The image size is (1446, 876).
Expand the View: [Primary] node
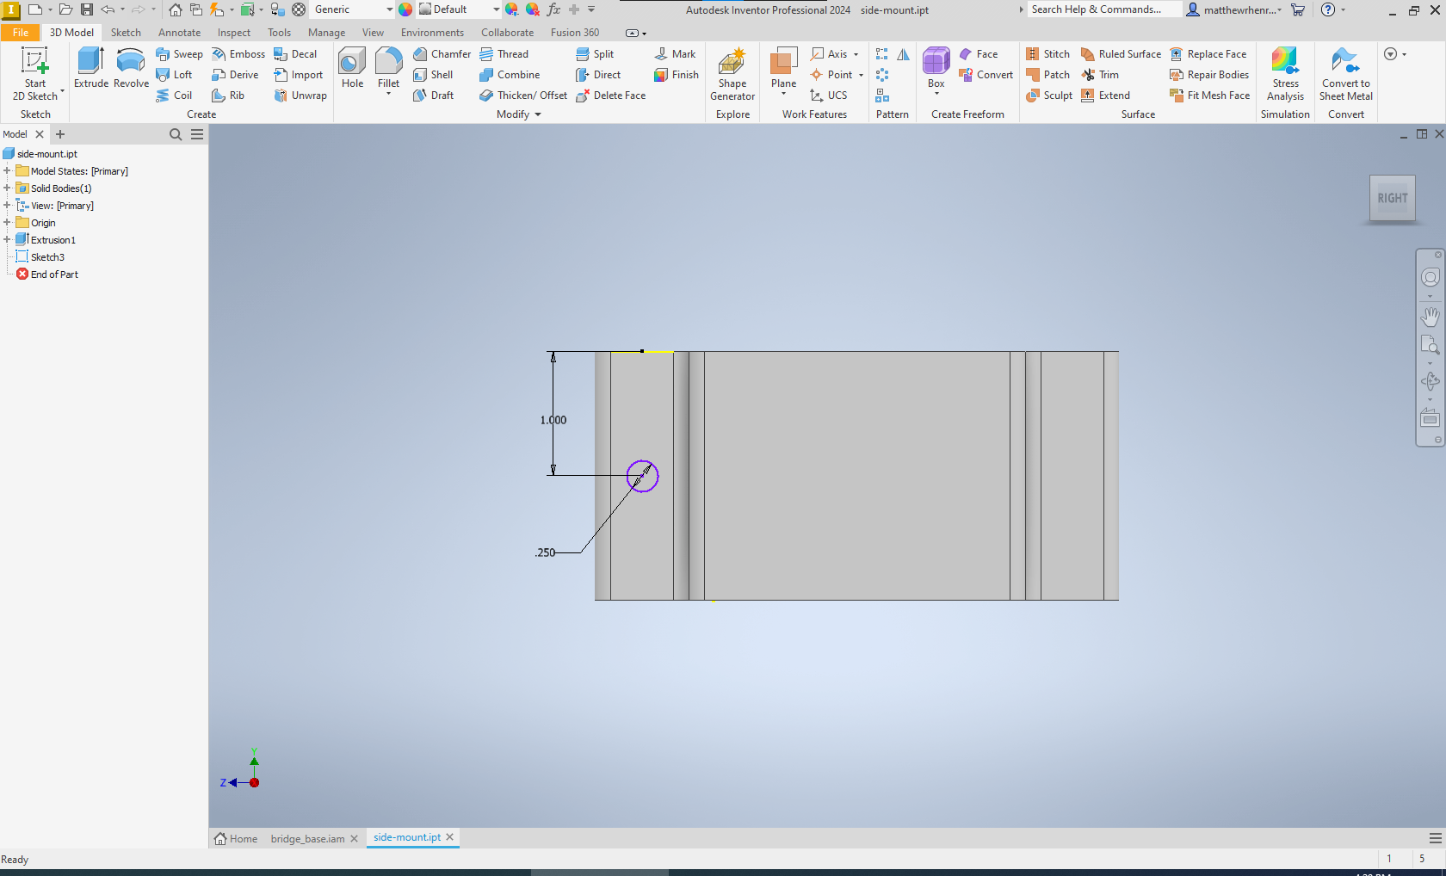[7, 206]
